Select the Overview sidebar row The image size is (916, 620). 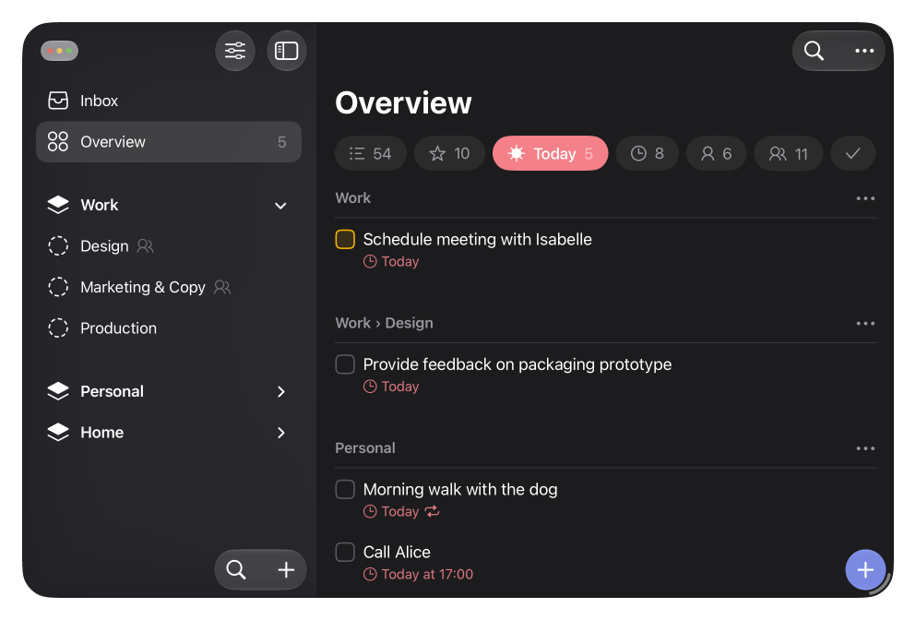pyautogui.click(x=168, y=141)
